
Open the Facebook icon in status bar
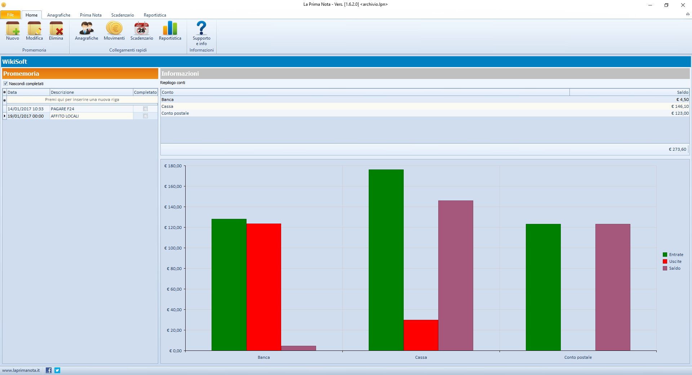[49, 370]
